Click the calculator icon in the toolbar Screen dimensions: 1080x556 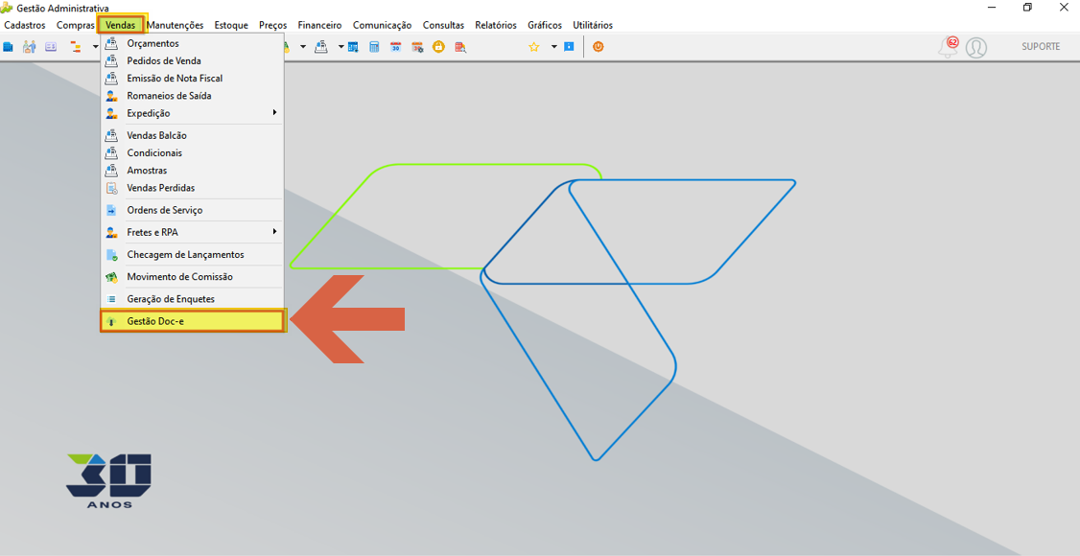coord(374,47)
